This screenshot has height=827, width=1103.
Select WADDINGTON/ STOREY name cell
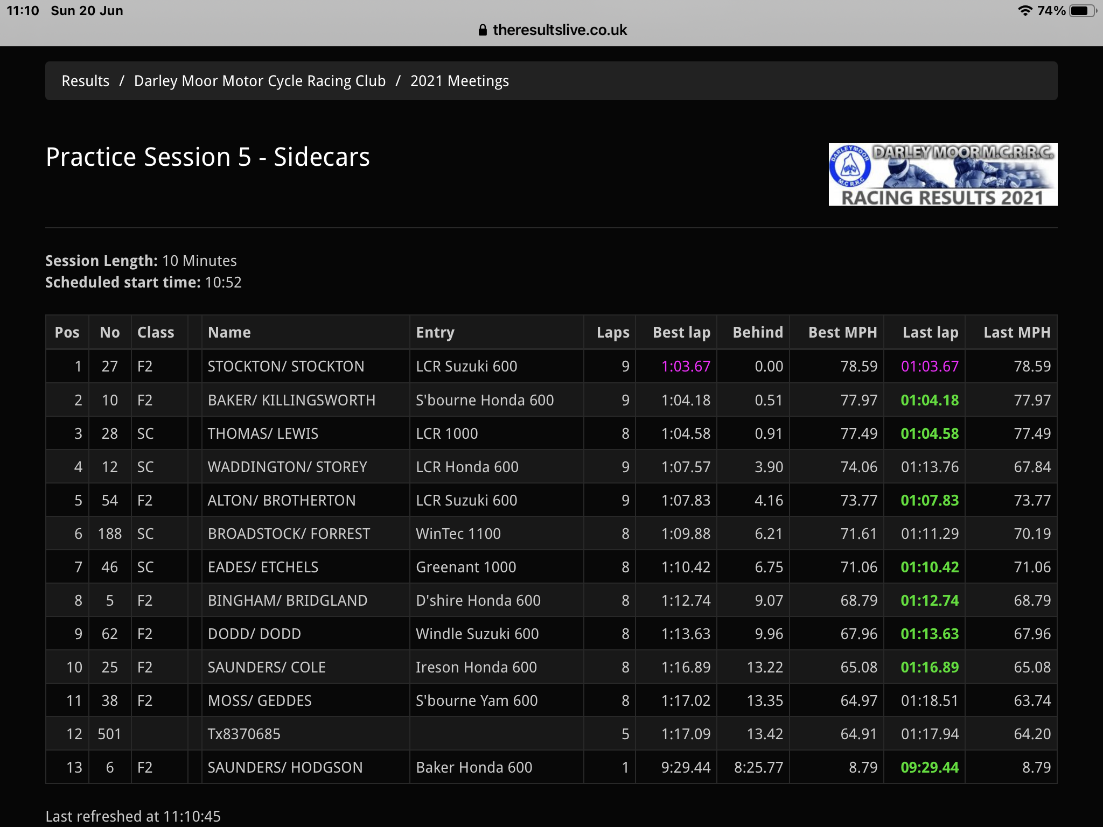305,467
